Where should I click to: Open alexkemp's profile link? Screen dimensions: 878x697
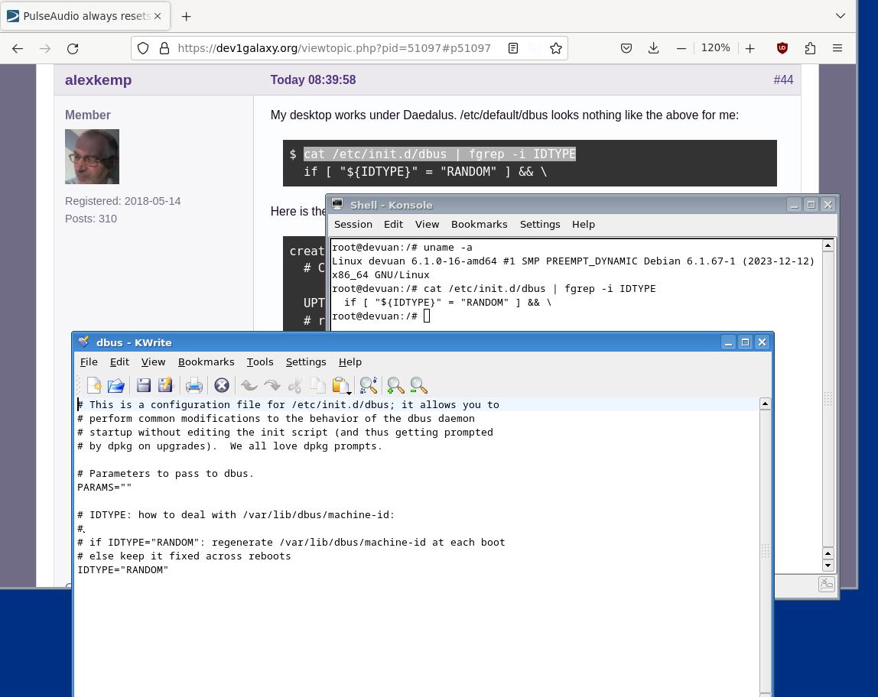click(x=99, y=80)
